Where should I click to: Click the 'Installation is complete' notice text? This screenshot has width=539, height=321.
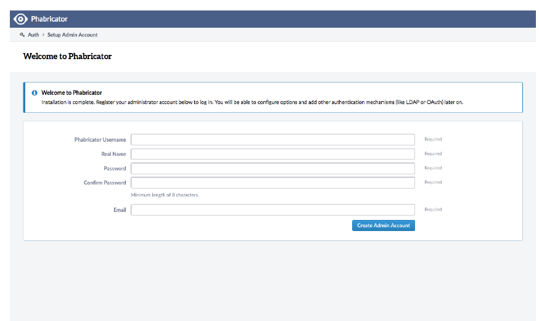click(252, 102)
